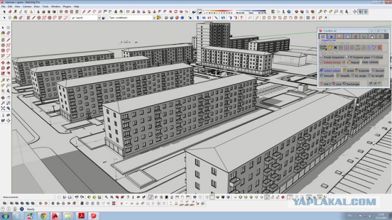The width and height of the screenshot is (392, 220).
Task: Select the arrow Select tool in left toolbar
Action: [x=2, y=28]
